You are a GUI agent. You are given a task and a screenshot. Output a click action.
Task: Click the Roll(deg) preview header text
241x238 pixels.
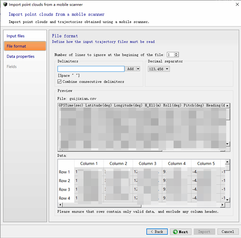172,105
